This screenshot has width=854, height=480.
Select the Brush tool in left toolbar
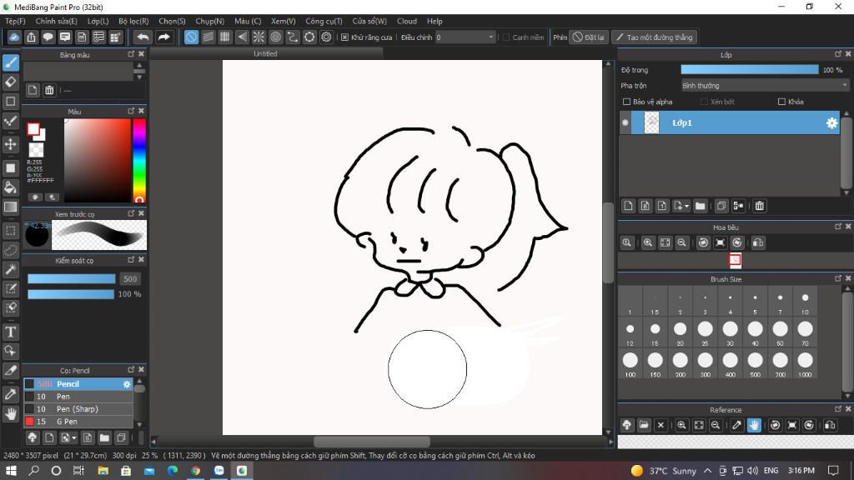[x=11, y=62]
